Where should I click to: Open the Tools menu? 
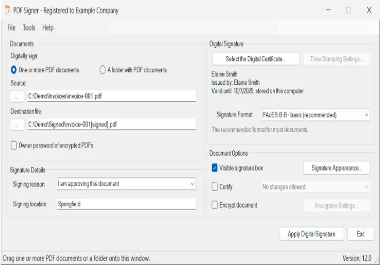point(29,28)
